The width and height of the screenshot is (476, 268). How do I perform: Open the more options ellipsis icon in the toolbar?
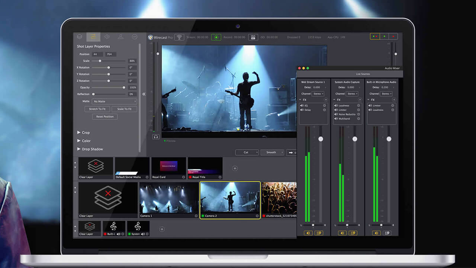click(x=134, y=37)
